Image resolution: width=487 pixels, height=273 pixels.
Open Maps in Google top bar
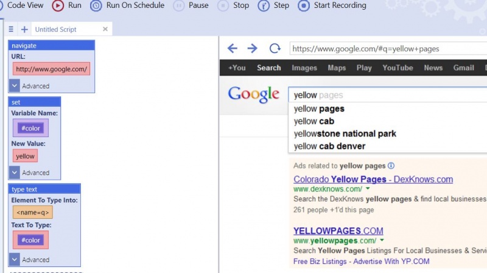[337, 68]
